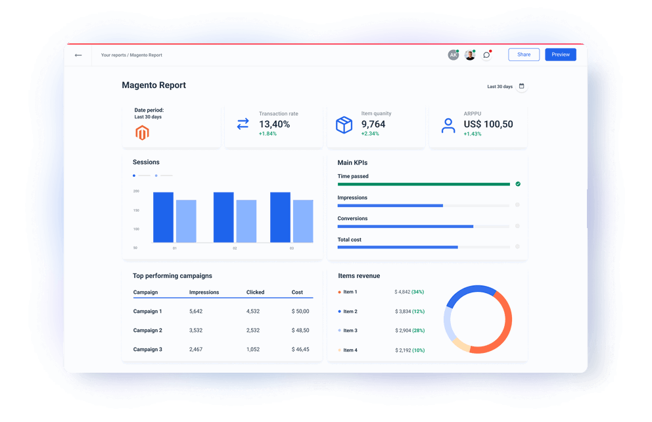Screen dimensions: 652x422
Task: Click the Transaction rate arrows icon
Action: 243,124
